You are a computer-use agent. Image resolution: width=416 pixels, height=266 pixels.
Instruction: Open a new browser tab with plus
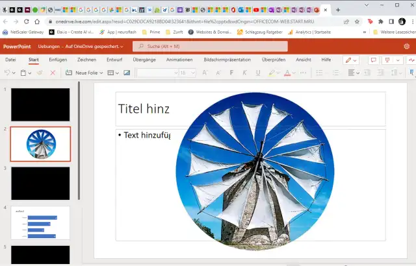(x=338, y=10)
